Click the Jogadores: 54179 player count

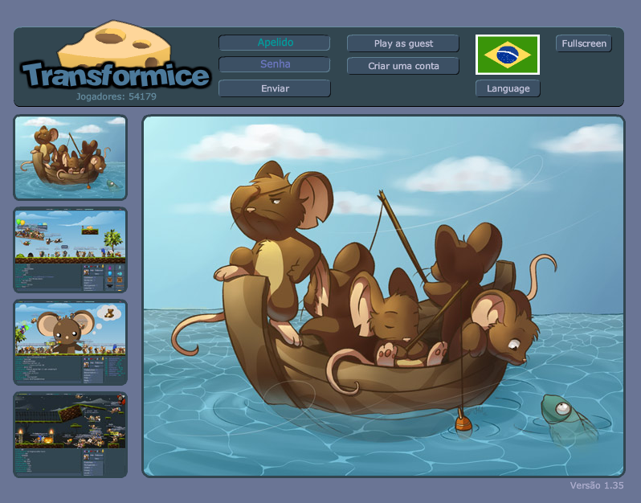coord(116,96)
